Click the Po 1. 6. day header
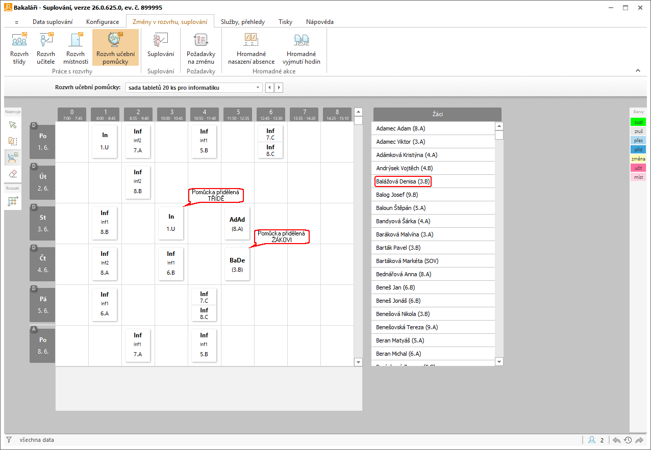Screen dimensions: 651x450 [42, 142]
